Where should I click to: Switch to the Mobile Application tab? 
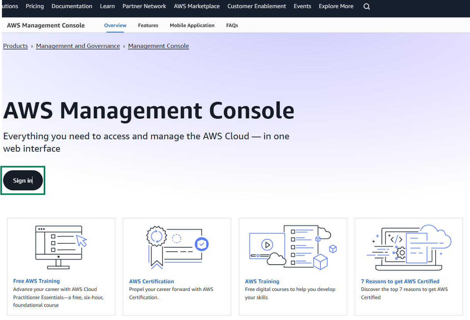tap(192, 25)
